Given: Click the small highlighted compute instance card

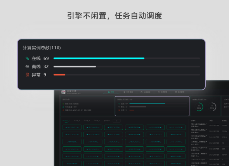Looking at the screenshot, I should 152,106.
